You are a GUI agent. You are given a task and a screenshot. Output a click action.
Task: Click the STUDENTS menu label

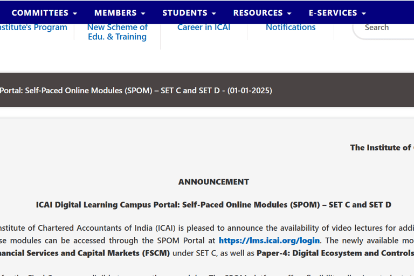(x=185, y=13)
